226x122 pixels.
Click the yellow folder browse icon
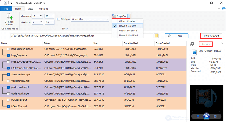[156, 36]
